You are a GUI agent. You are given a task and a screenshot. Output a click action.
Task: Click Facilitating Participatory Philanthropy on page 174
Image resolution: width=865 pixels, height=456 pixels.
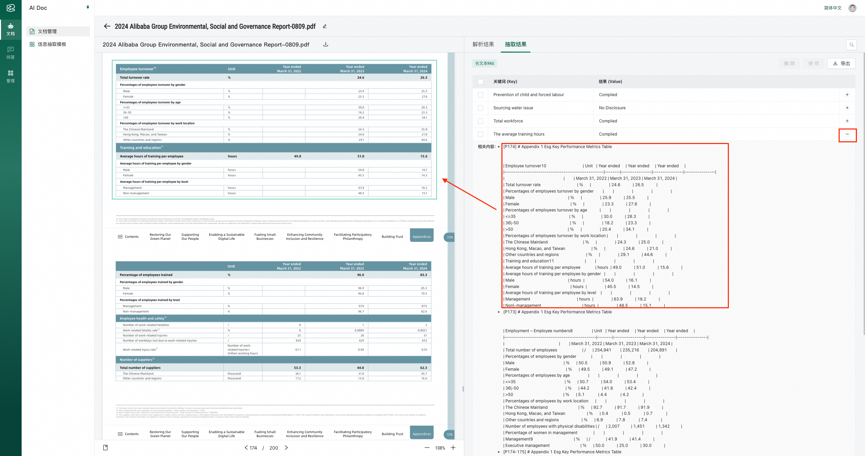coord(353,236)
